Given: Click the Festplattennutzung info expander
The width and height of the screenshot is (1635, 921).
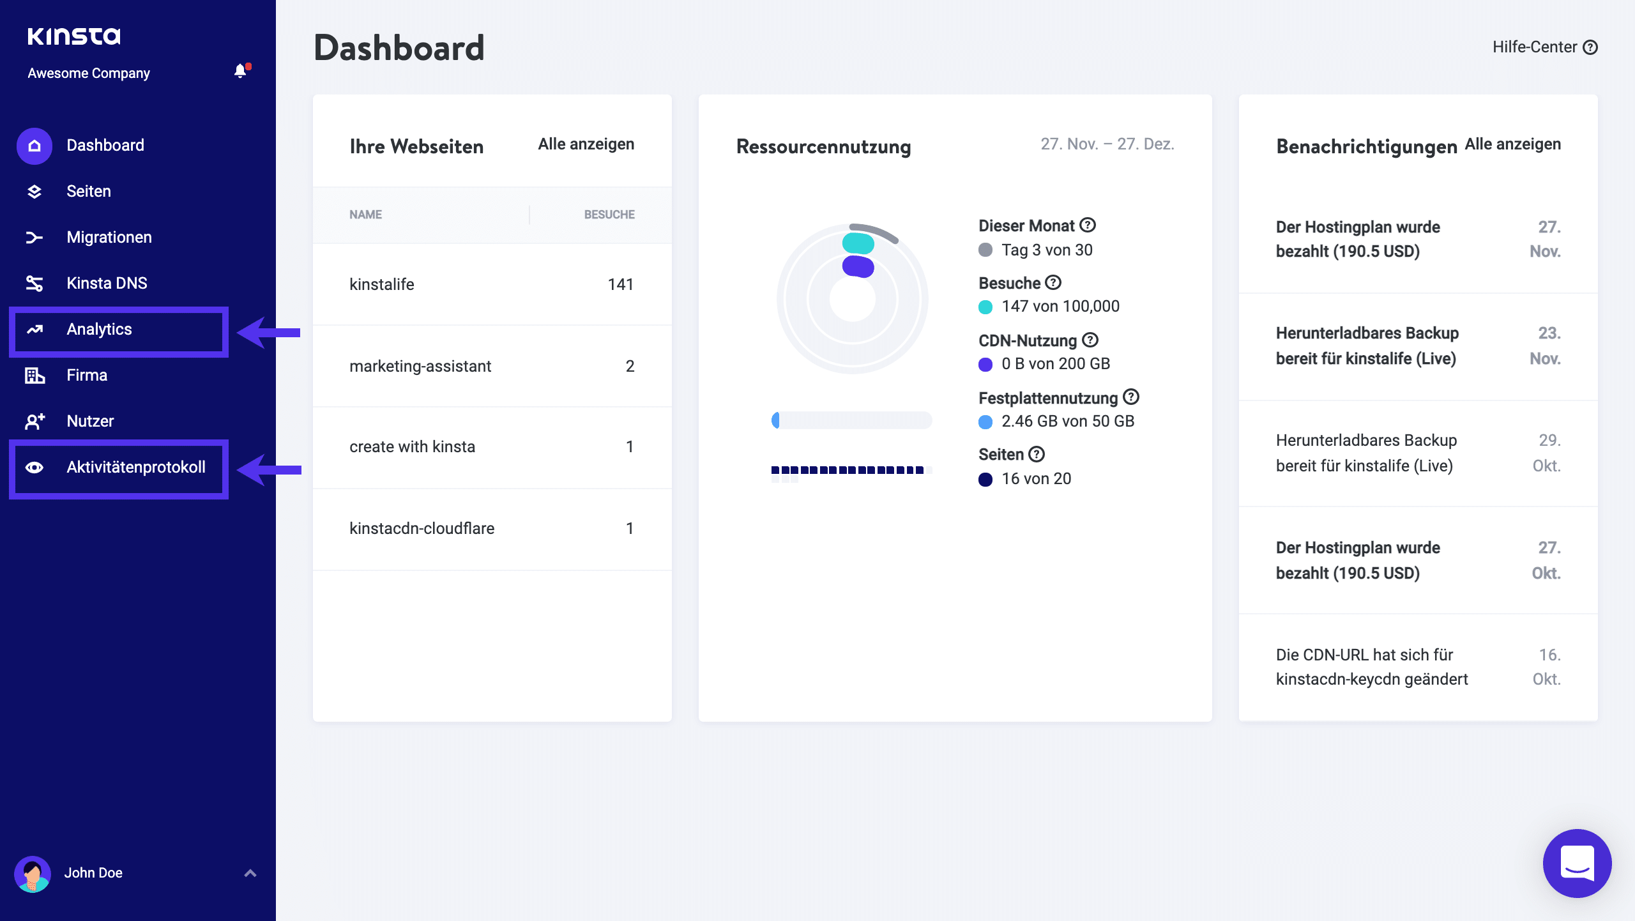Looking at the screenshot, I should [1131, 397].
